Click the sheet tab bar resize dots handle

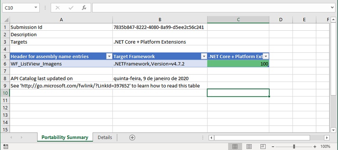[203, 138]
